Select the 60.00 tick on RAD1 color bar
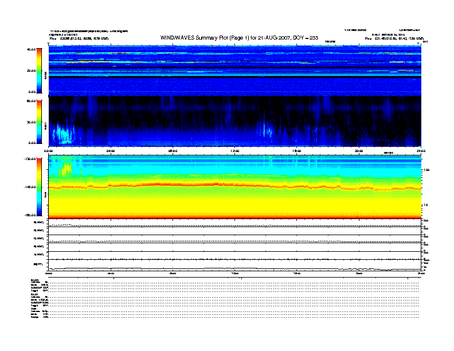This screenshot has width=454, height=351. (x=31, y=101)
